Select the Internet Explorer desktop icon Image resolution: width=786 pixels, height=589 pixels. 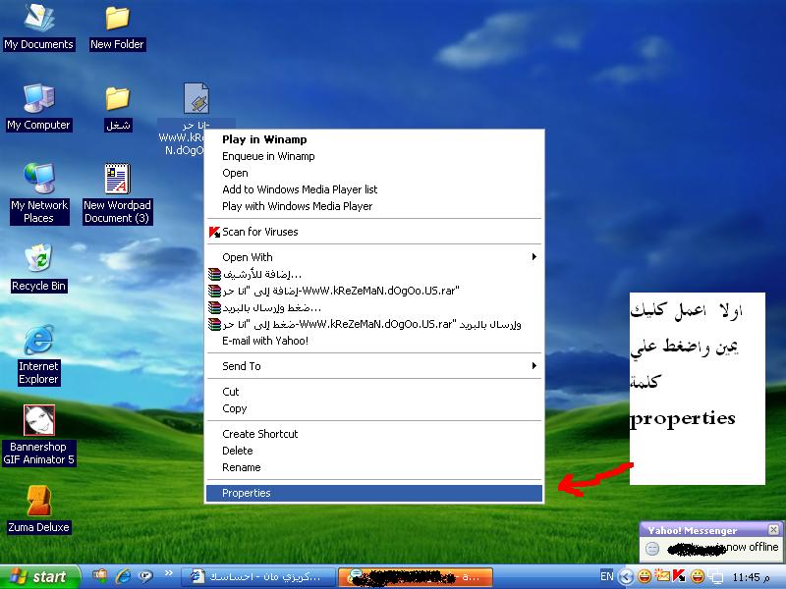(x=38, y=355)
